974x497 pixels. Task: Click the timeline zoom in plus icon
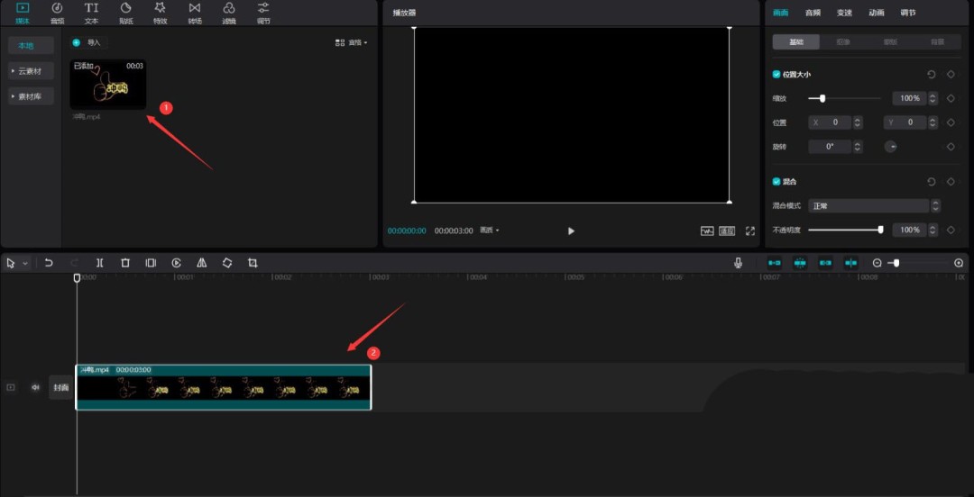coord(959,263)
